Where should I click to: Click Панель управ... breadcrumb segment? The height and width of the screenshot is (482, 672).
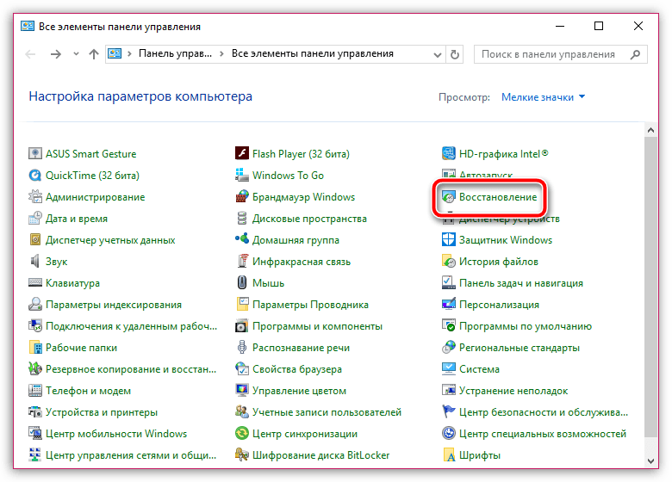pyautogui.click(x=175, y=53)
